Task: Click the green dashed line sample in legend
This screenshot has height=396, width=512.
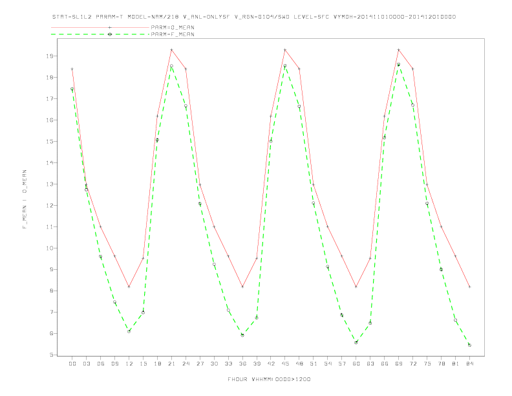Action: (100, 34)
